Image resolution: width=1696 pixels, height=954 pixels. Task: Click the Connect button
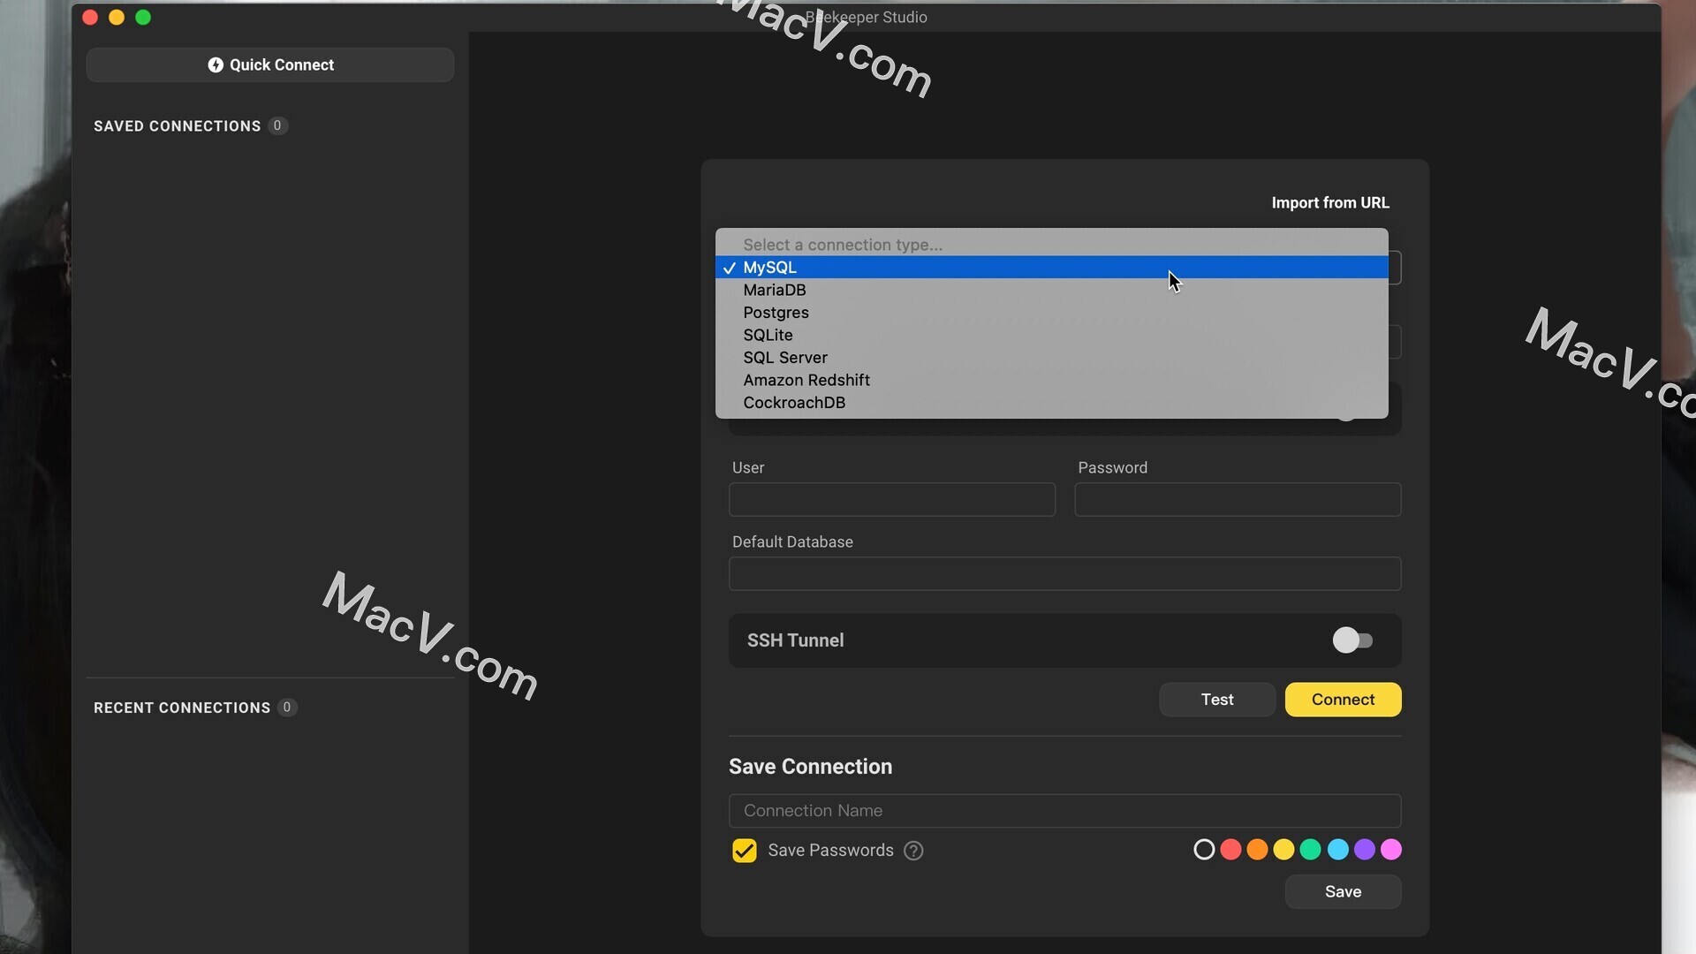pos(1343,699)
